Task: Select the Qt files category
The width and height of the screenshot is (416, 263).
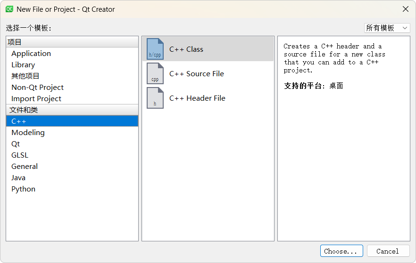Action: (72, 144)
